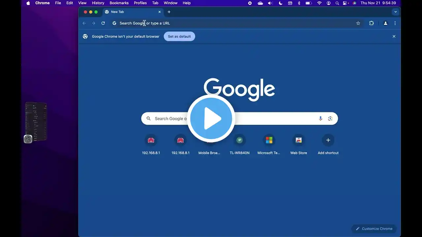Open the Chrome application menu

point(43,3)
